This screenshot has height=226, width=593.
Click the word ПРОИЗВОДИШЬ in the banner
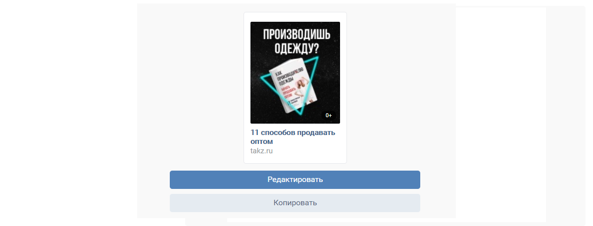297,35
